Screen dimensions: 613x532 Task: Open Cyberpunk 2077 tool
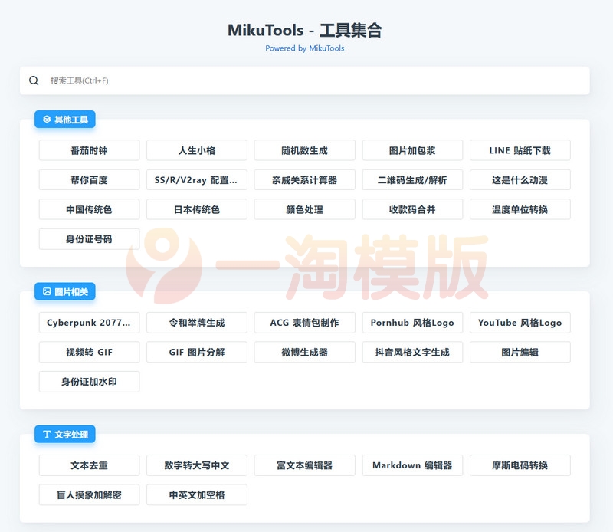point(89,323)
